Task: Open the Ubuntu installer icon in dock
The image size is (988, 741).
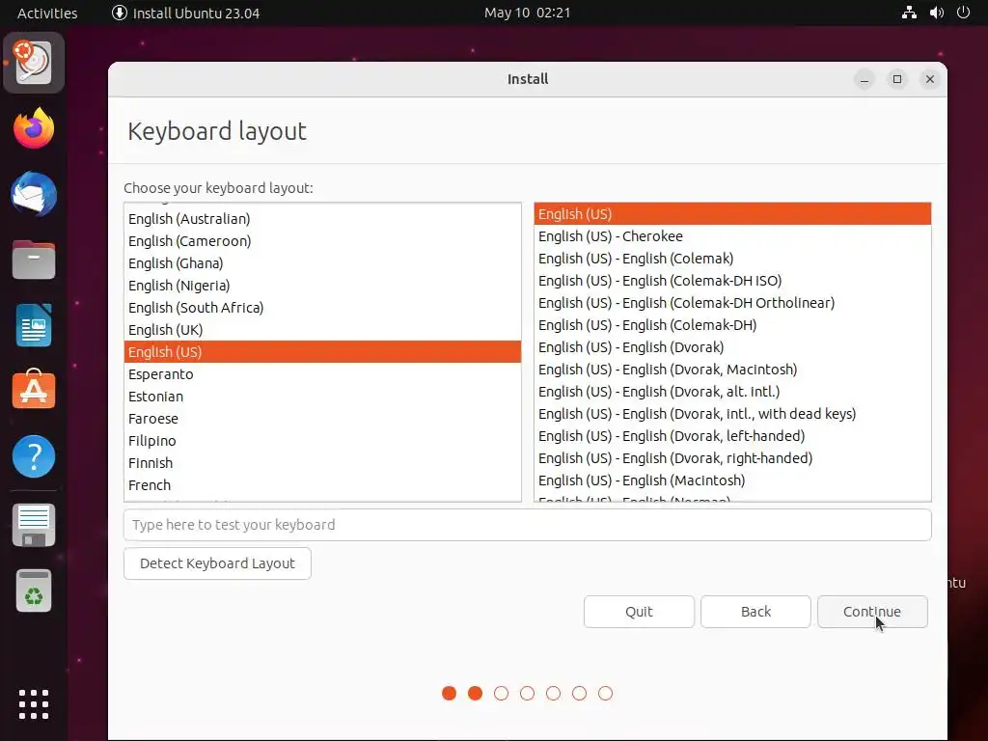Action: [34, 63]
